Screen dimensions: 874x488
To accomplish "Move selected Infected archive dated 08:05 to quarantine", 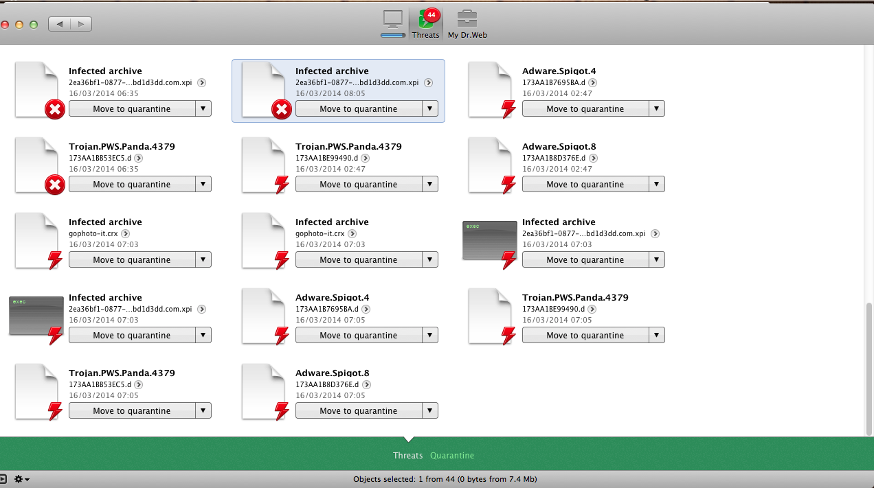I will (359, 108).
